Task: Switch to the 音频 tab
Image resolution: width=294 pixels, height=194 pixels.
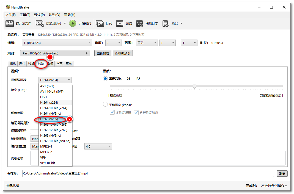Action: (x=50, y=64)
